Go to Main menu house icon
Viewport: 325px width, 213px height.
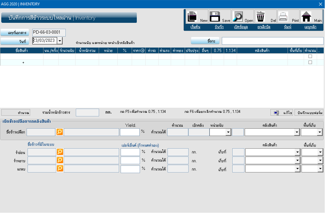pyautogui.click(x=306, y=16)
